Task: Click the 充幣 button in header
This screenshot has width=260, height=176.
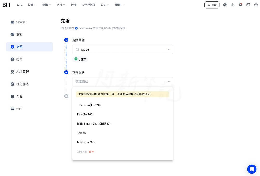Action: pos(212,5)
